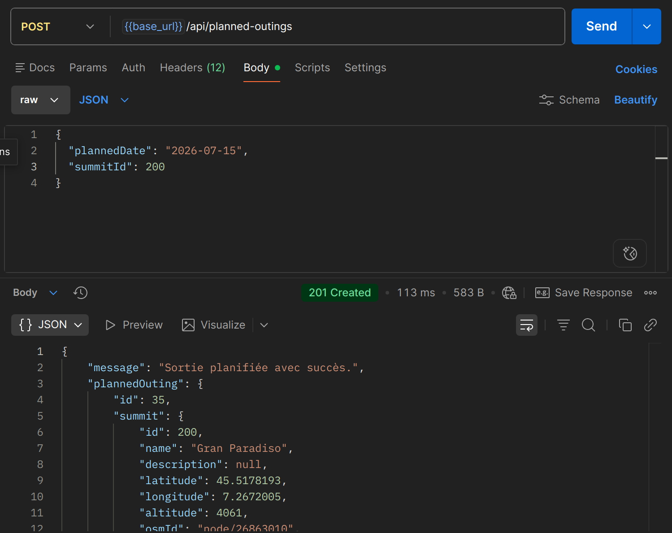Click Beautify to format JSON
Image resolution: width=672 pixels, height=533 pixels.
(x=636, y=100)
